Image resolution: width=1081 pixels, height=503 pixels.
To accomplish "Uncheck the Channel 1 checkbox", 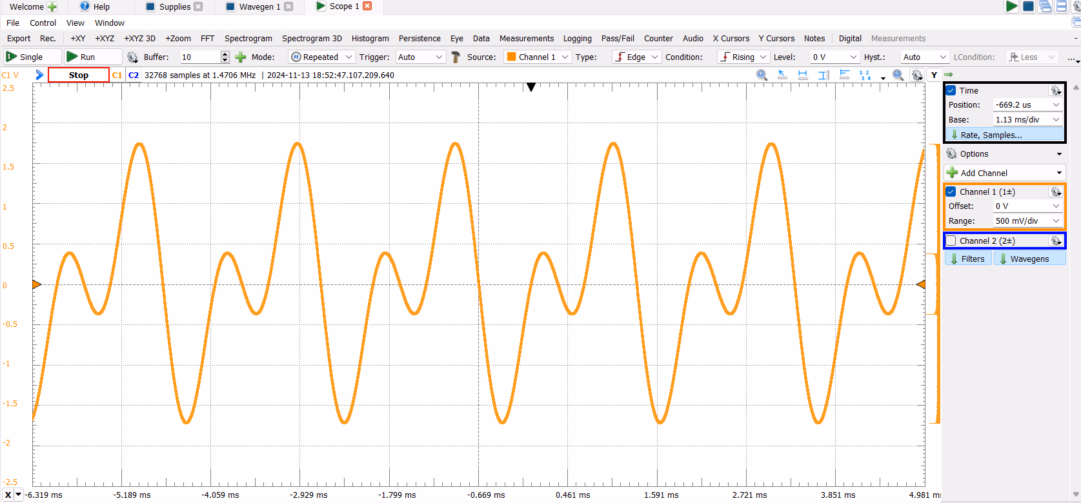I will tap(951, 192).
